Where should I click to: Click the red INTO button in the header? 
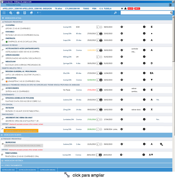click(x=137, y=9)
